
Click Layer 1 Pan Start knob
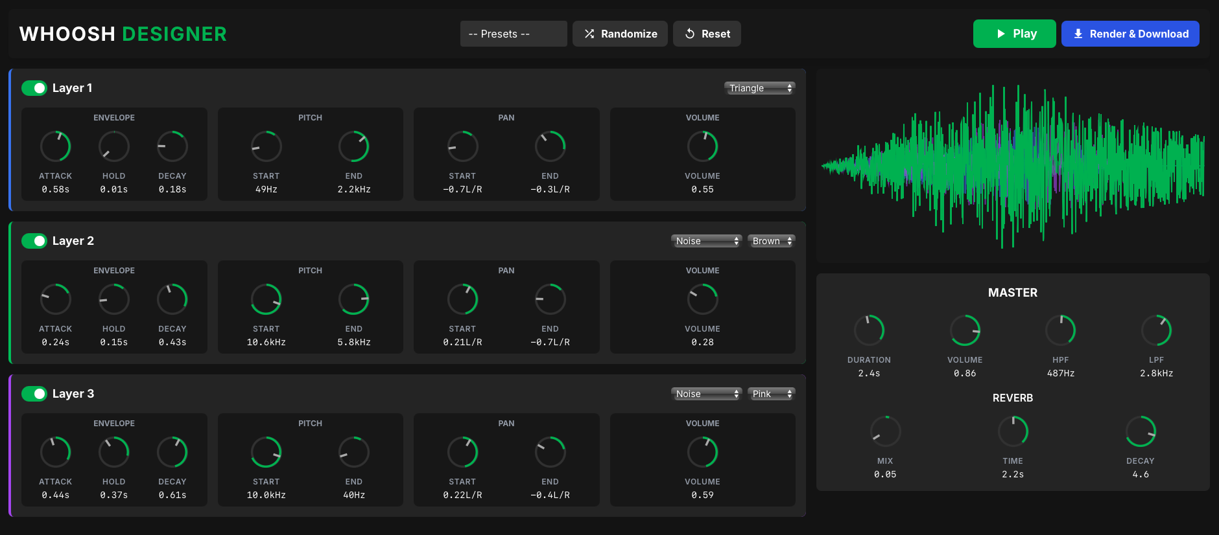pos(463,146)
